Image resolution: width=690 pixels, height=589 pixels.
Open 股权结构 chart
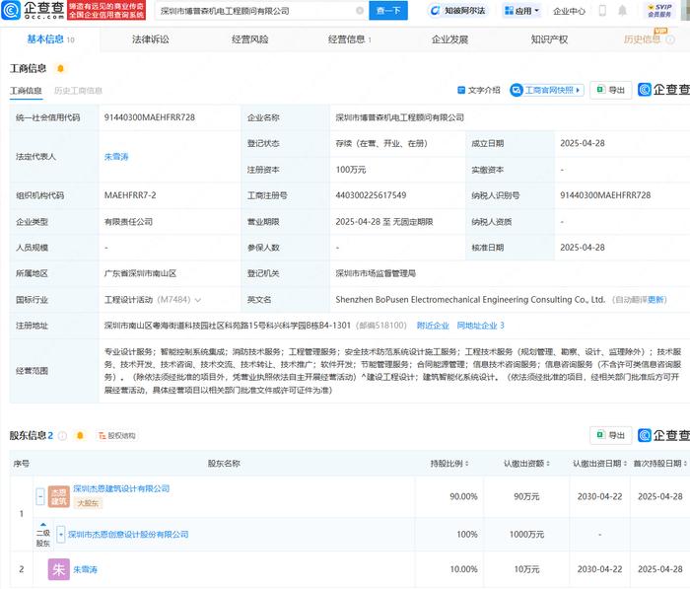116,436
